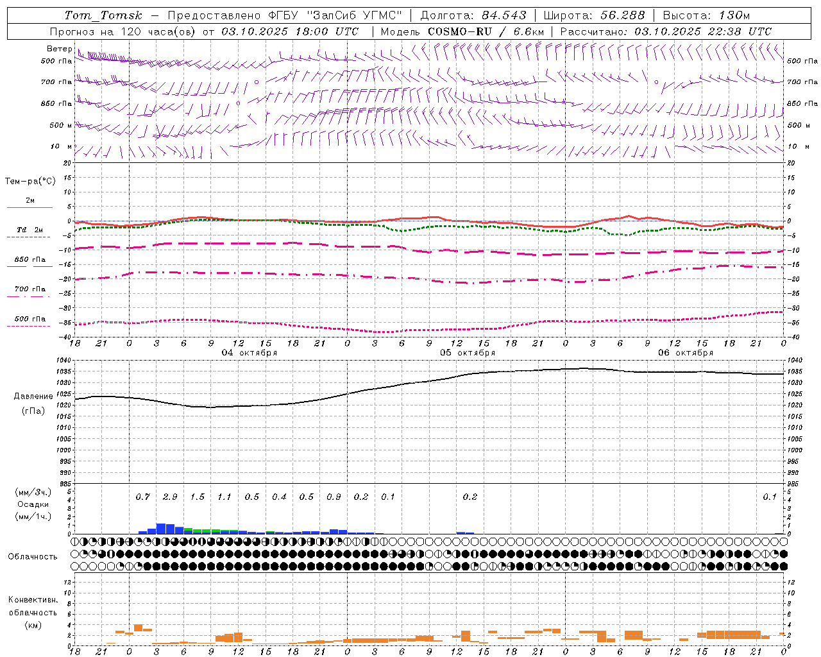Click the (км) unit under convective cloudiness

33,625
